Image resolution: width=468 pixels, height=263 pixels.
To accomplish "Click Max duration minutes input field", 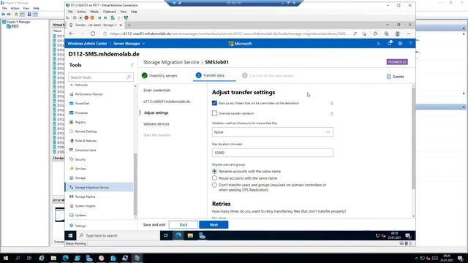I will click(273, 153).
